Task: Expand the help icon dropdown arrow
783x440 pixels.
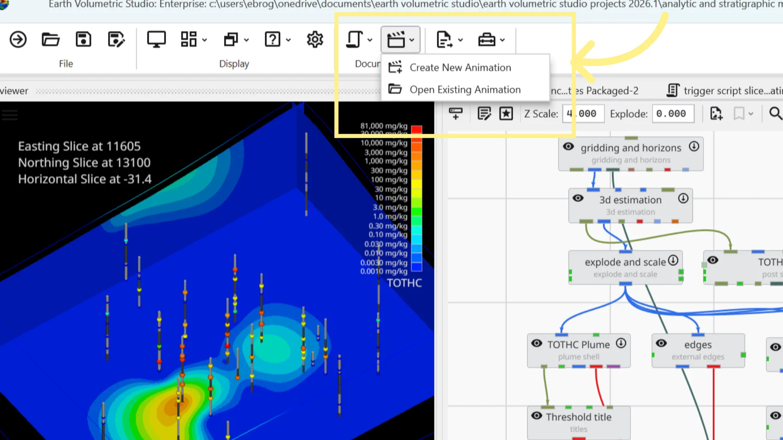Action: click(288, 40)
